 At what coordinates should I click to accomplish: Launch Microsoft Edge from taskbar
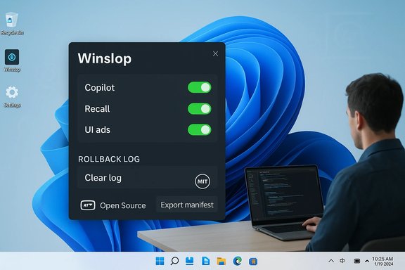pyautogui.click(x=238, y=261)
